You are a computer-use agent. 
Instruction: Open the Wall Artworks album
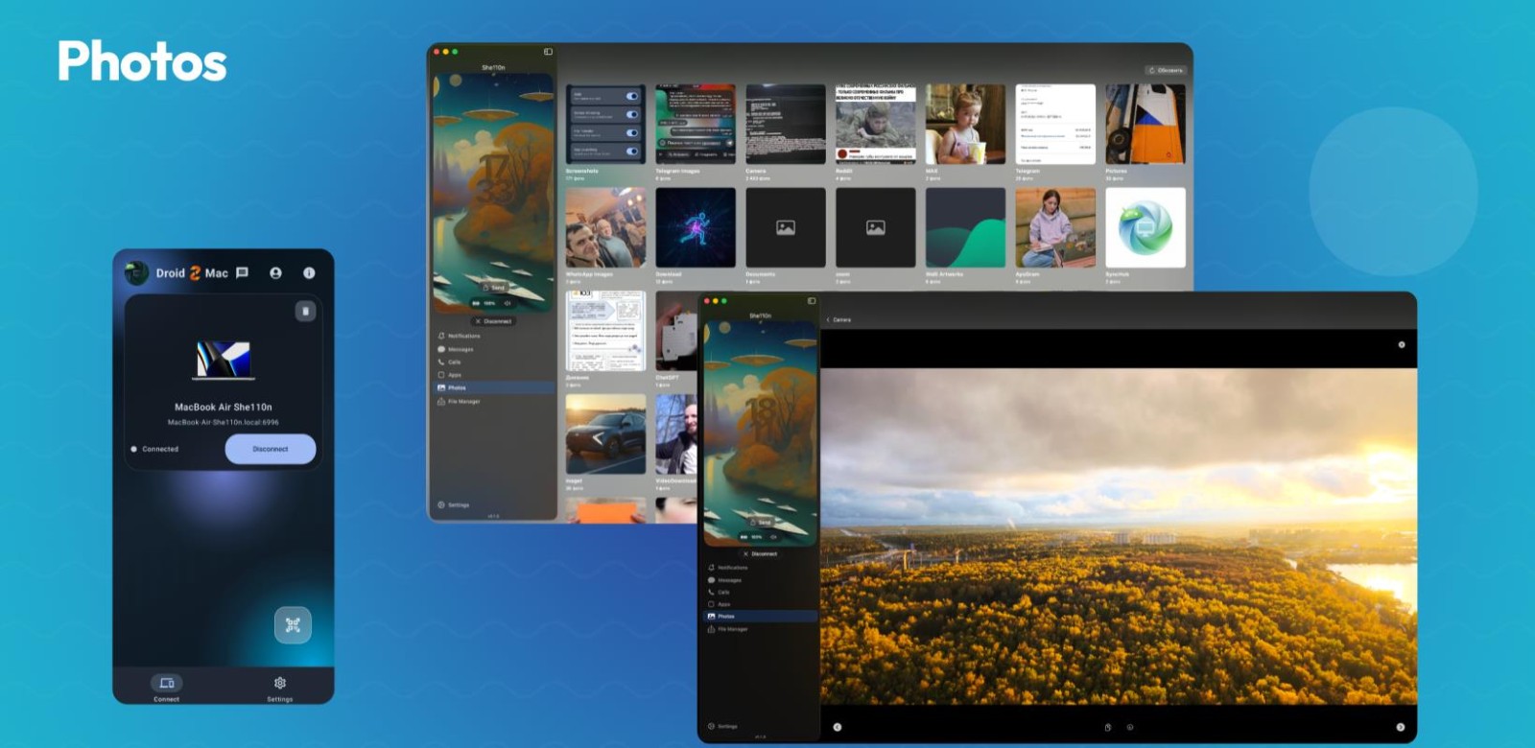[964, 228]
